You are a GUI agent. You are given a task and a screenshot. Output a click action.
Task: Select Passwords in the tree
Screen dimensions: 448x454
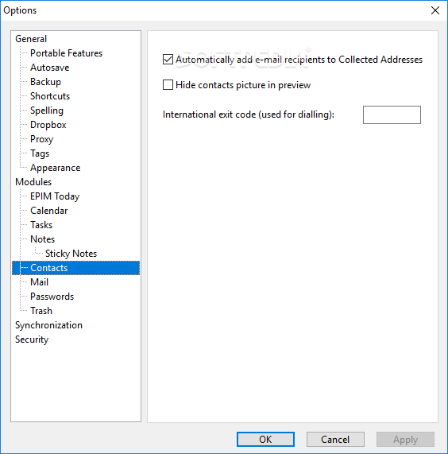pyautogui.click(x=52, y=297)
